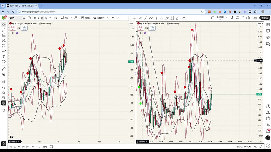Open chart settings gear icon
Viewport: 271px width, 152px height.
[237, 18]
